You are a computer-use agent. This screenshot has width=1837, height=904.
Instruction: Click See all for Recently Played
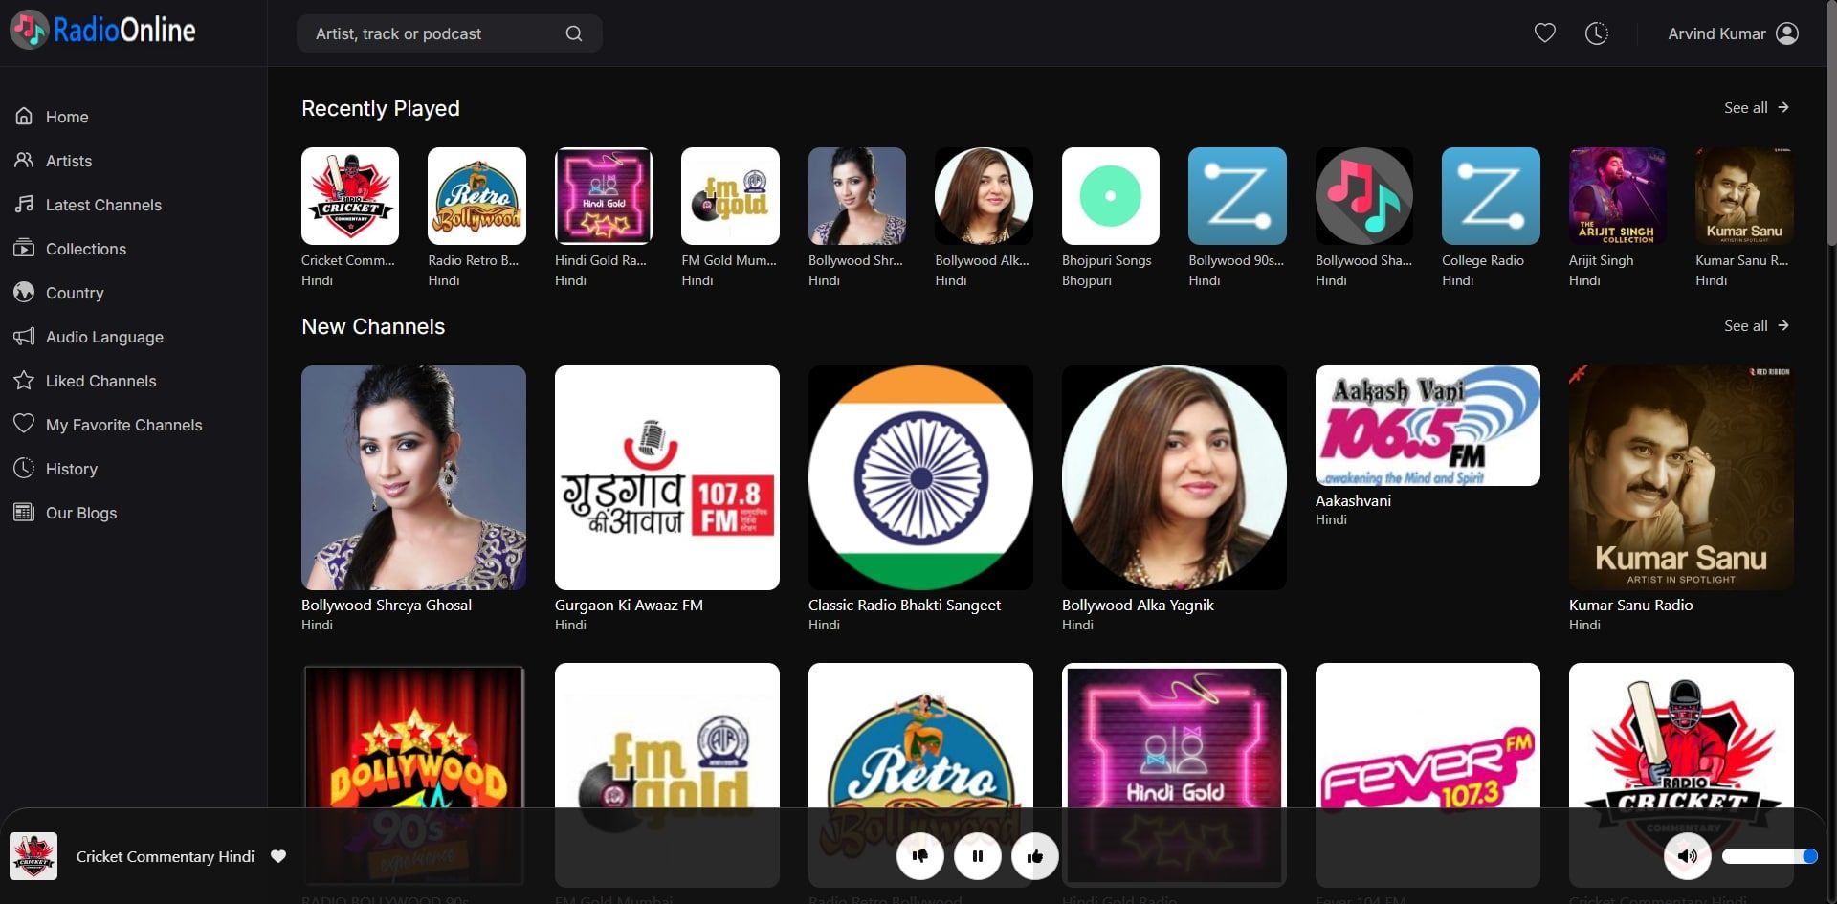click(1757, 108)
